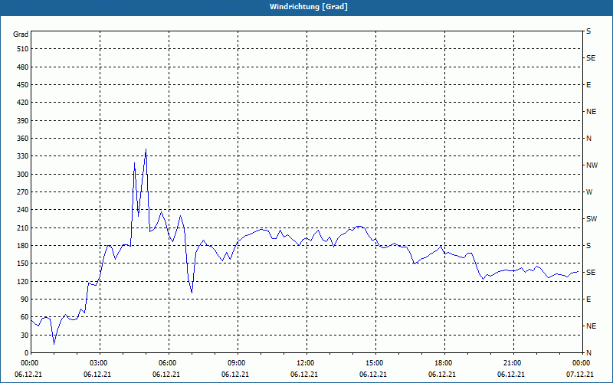Click the 'Grad' axis unit label
613x383 pixels.
(x=21, y=34)
